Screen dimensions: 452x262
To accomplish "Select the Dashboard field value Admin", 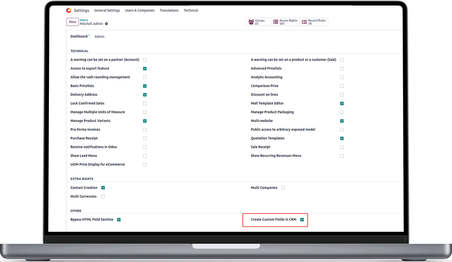I will point(99,37).
